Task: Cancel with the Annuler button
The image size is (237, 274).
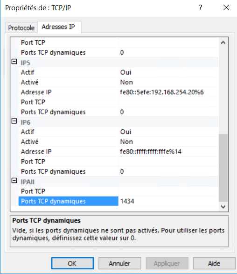Action: (x=119, y=263)
